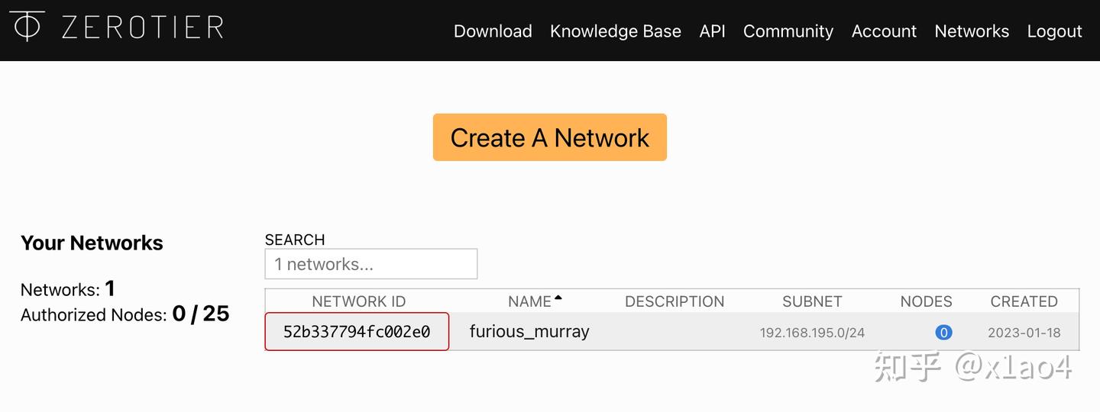Click the NAME column sort arrow
The height and width of the screenshot is (412, 1100).
point(558,298)
